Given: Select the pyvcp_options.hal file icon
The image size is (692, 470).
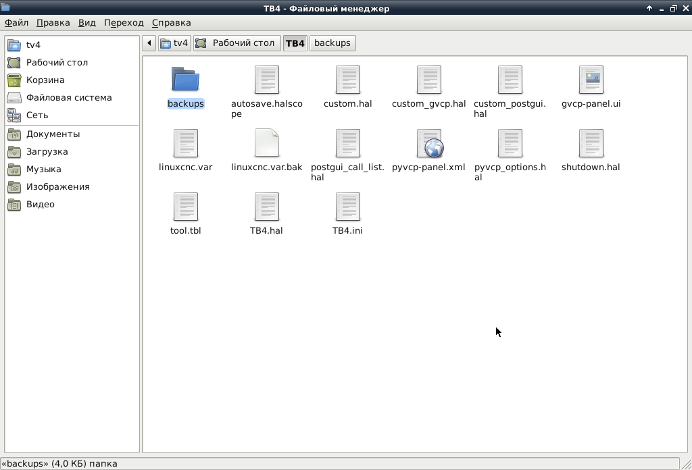Looking at the screenshot, I should (x=510, y=143).
